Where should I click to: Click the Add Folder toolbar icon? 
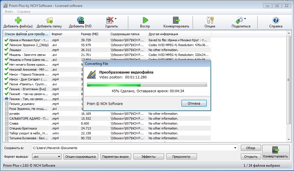49,20
